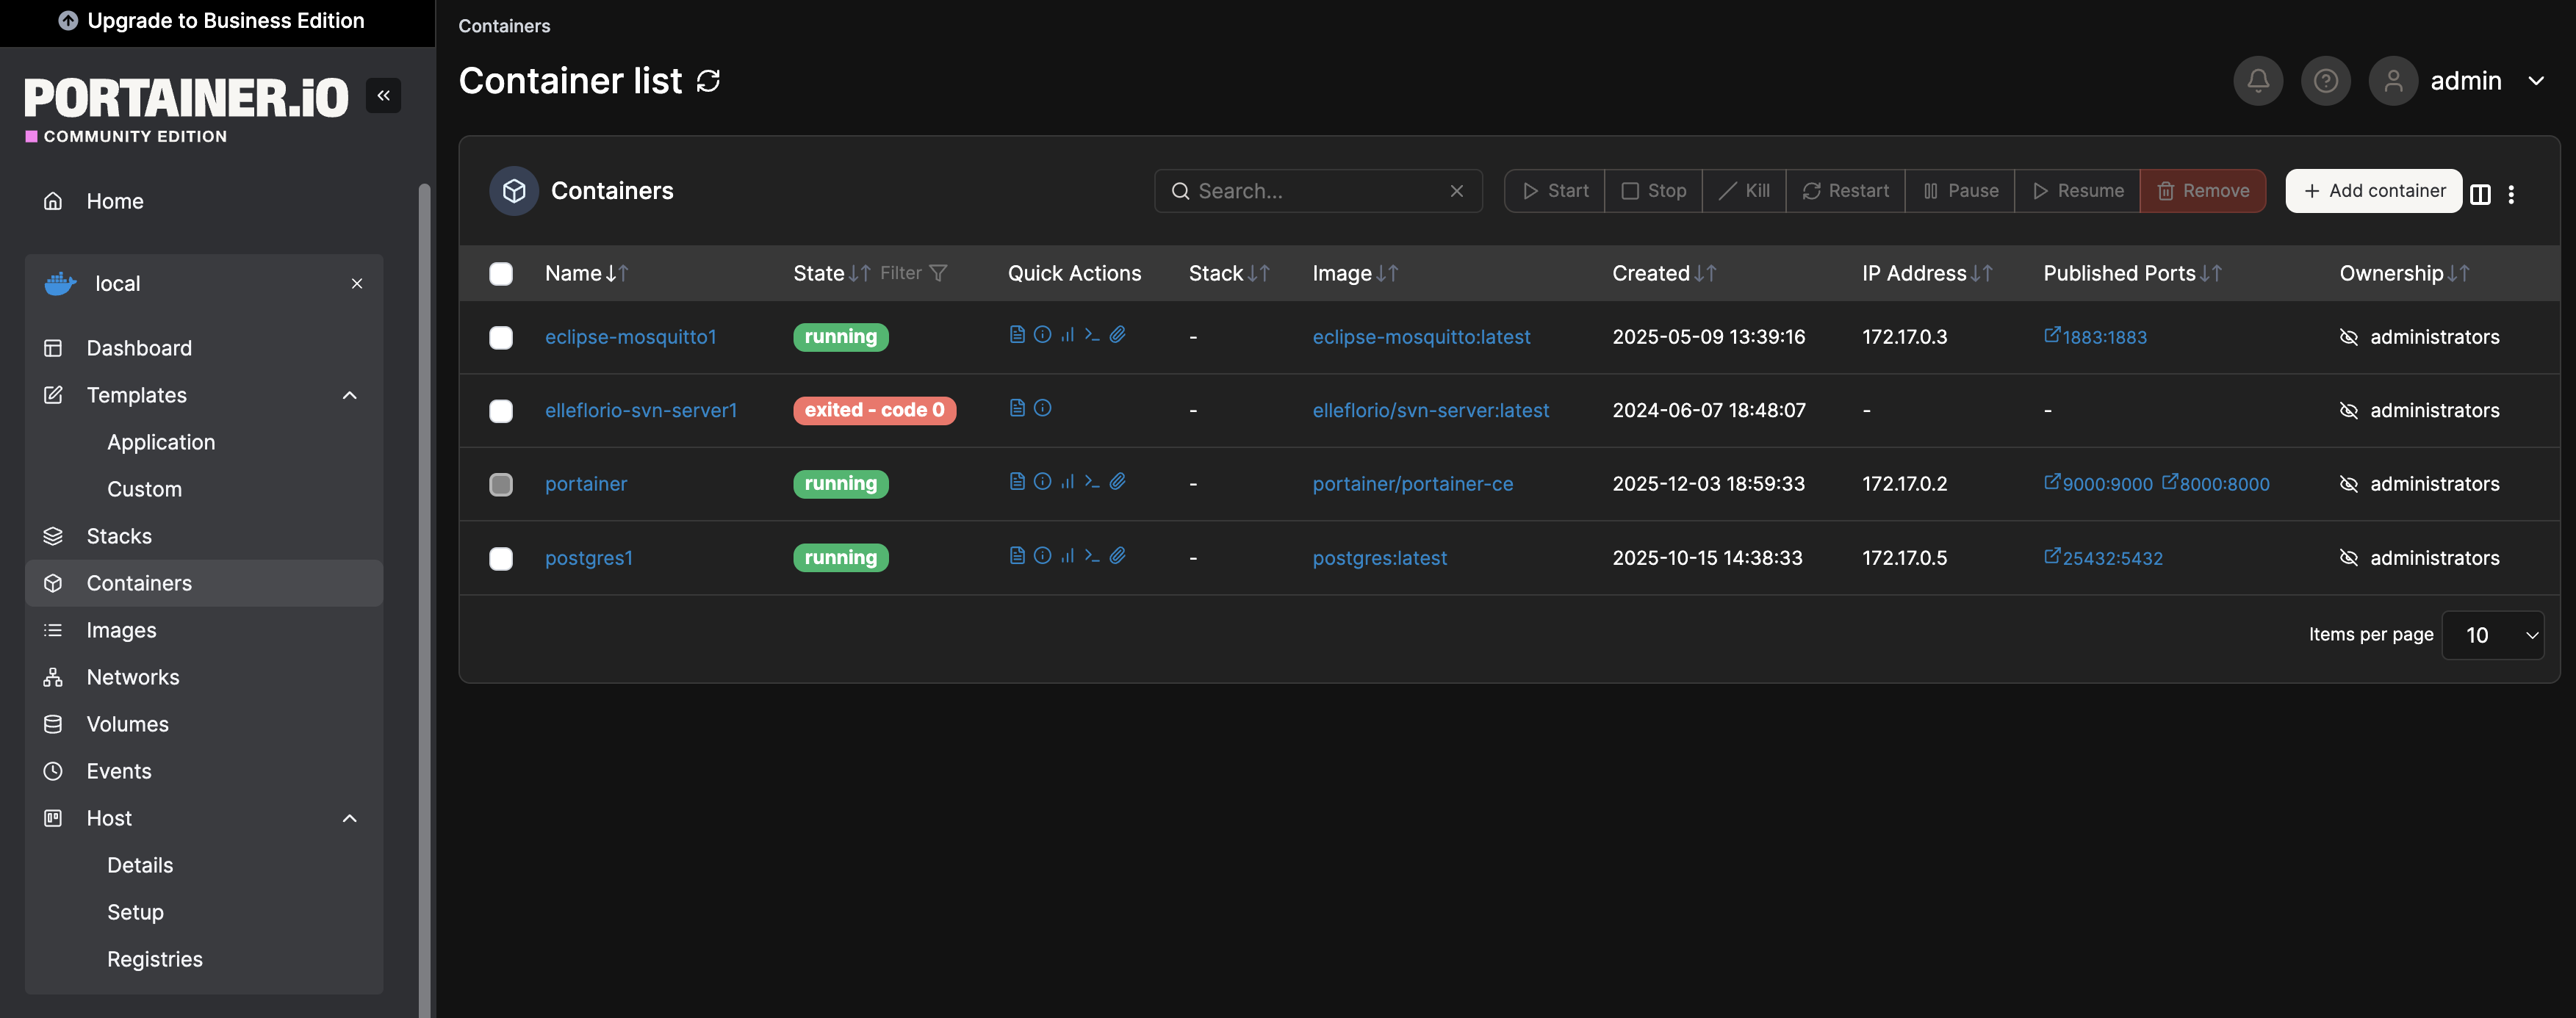Inspect the elleflorio-svn-server1 container
This screenshot has width=2576, height=1018.
(1042, 409)
